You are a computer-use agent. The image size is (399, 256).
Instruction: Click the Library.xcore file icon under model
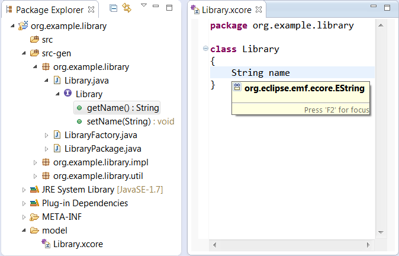[x=46, y=244]
